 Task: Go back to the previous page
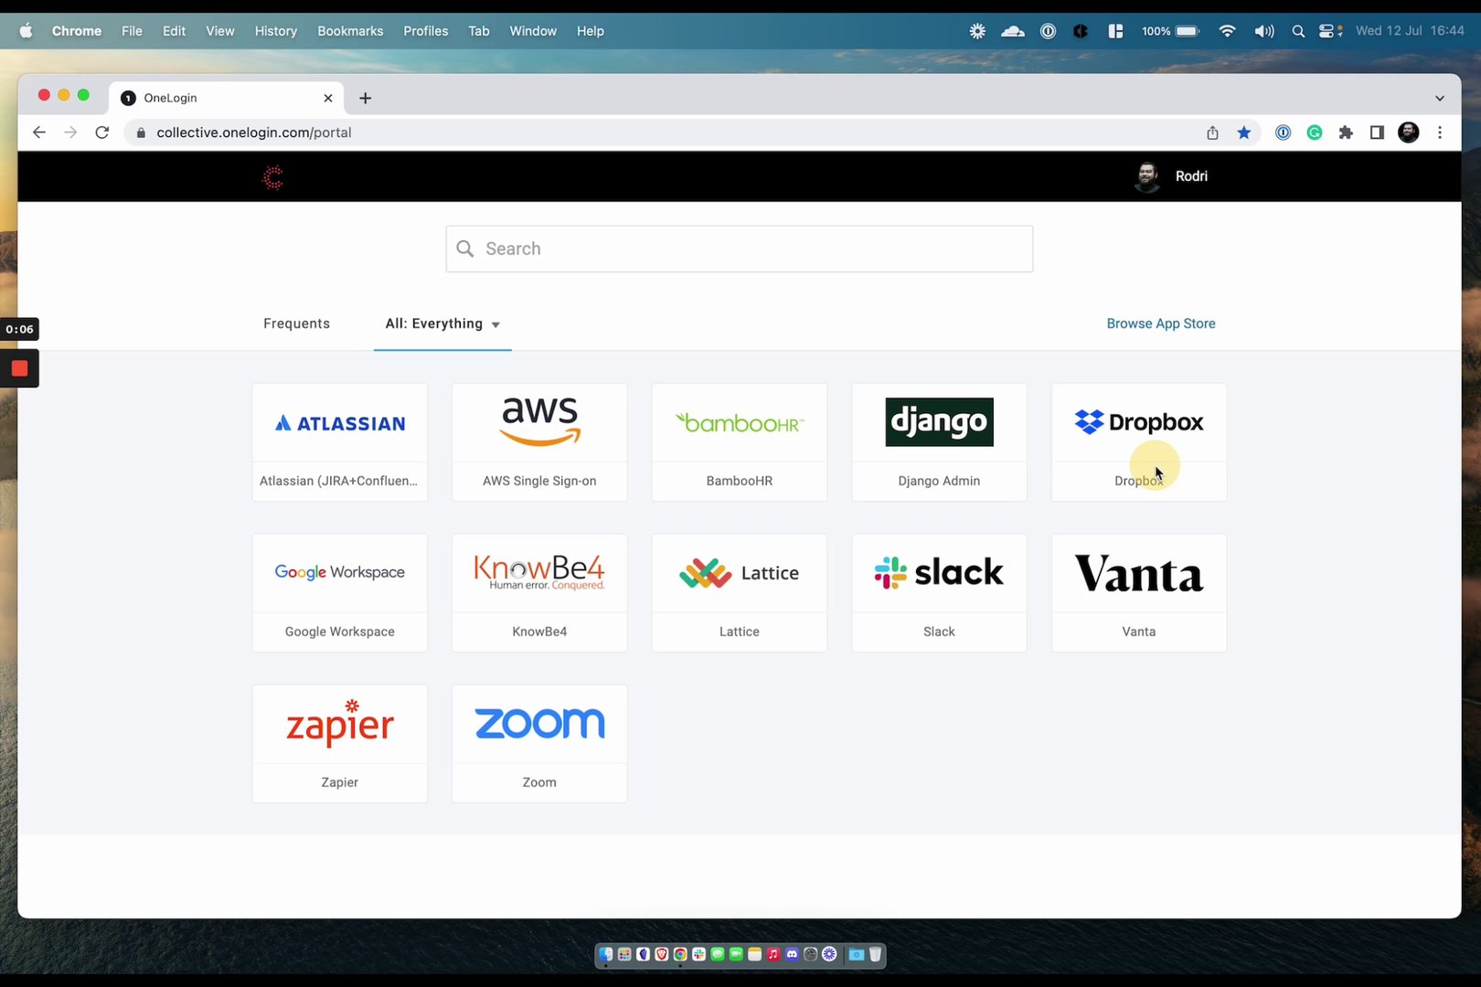[39, 133]
